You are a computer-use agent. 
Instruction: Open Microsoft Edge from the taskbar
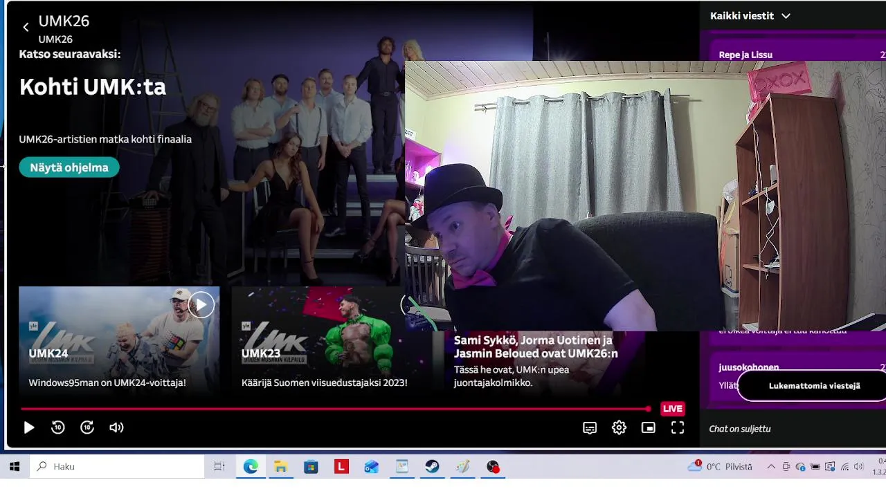click(251, 467)
